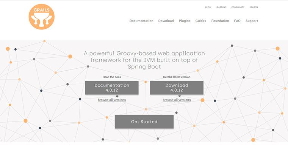Open the Support menu item
The image size is (288, 151).
[252, 21]
